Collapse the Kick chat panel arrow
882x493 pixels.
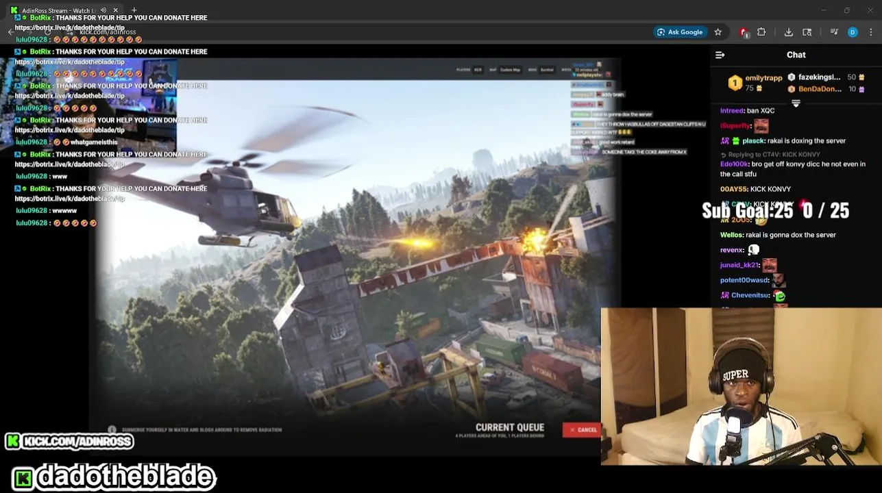tap(720, 55)
